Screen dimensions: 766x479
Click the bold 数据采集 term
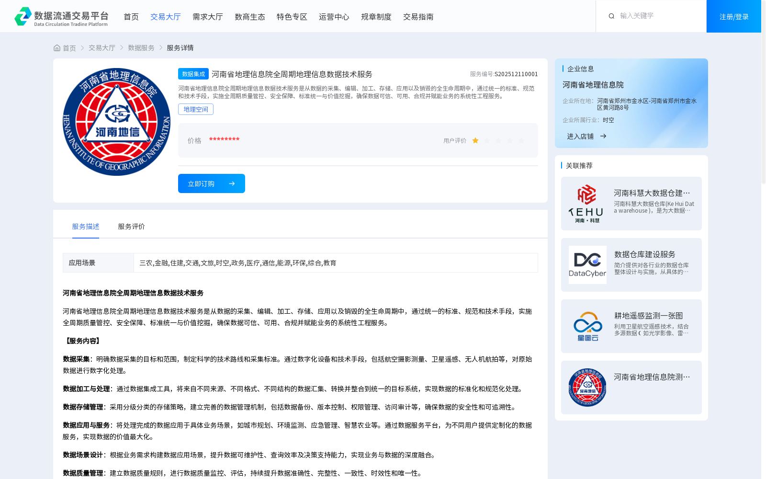(76, 359)
